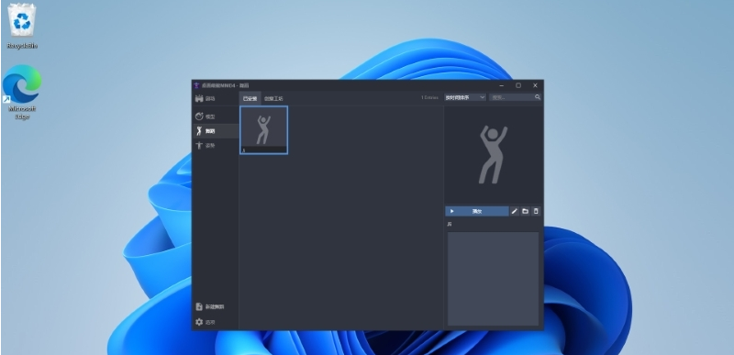Play the selected dance with the blue button
734x355 pixels.
click(x=477, y=211)
